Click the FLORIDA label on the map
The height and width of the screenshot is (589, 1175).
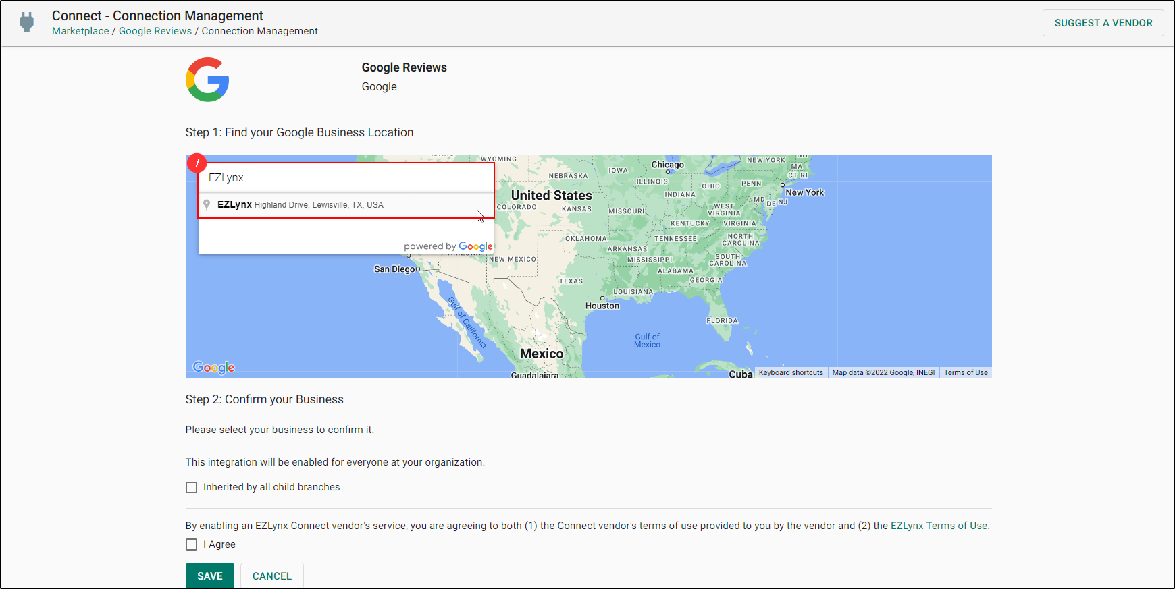[x=723, y=321]
